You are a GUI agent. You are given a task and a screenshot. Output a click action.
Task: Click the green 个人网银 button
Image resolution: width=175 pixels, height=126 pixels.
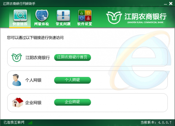point(73,80)
